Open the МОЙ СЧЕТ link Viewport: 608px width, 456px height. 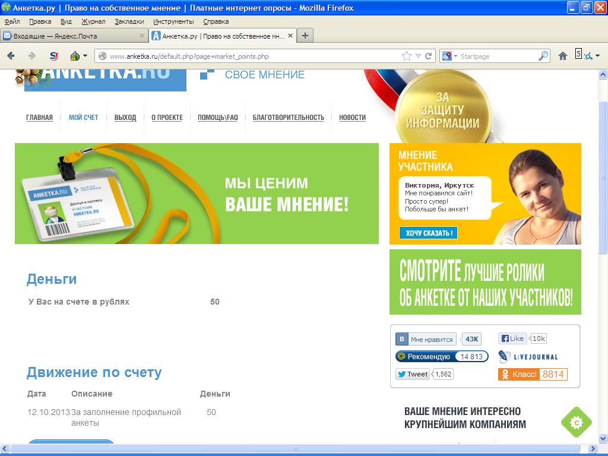pos(83,118)
